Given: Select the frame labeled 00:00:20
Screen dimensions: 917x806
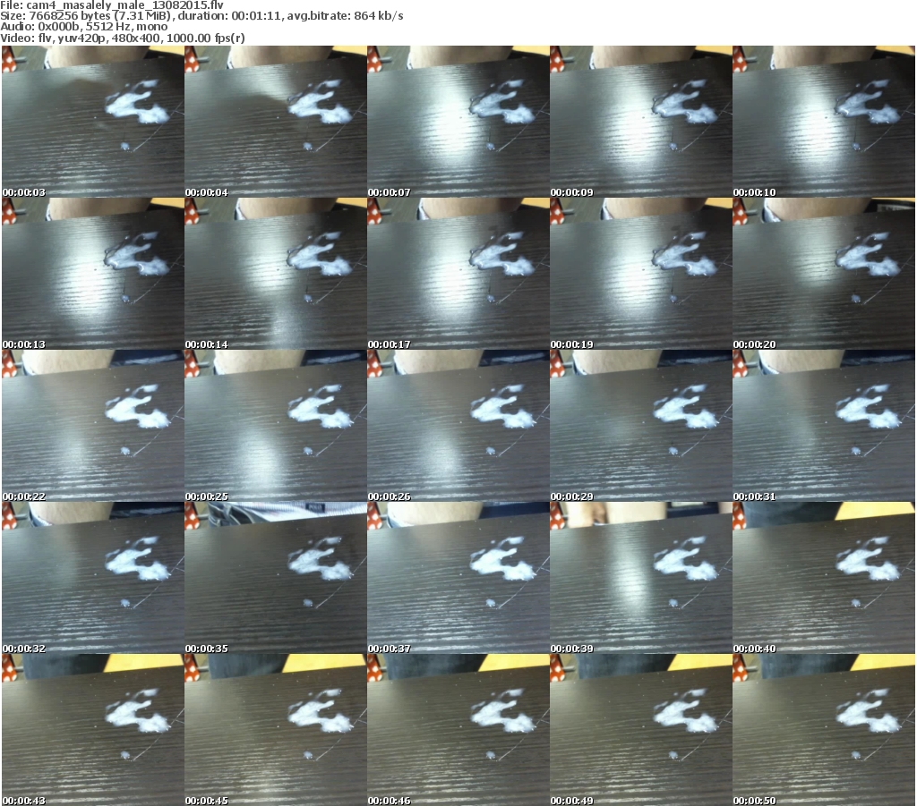Looking at the screenshot, I should [824, 274].
